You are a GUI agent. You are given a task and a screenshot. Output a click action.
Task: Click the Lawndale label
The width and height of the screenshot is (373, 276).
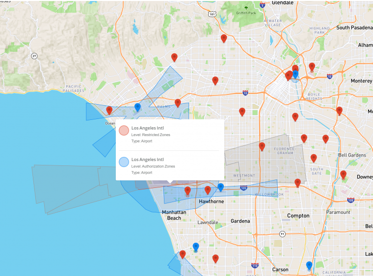[x=208, y=222]
